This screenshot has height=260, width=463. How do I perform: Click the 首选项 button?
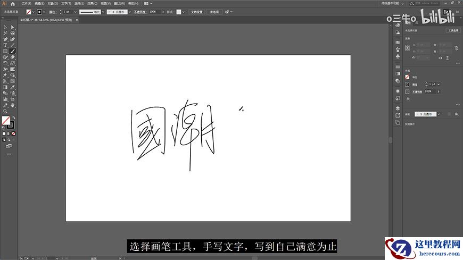coord(214,12)
